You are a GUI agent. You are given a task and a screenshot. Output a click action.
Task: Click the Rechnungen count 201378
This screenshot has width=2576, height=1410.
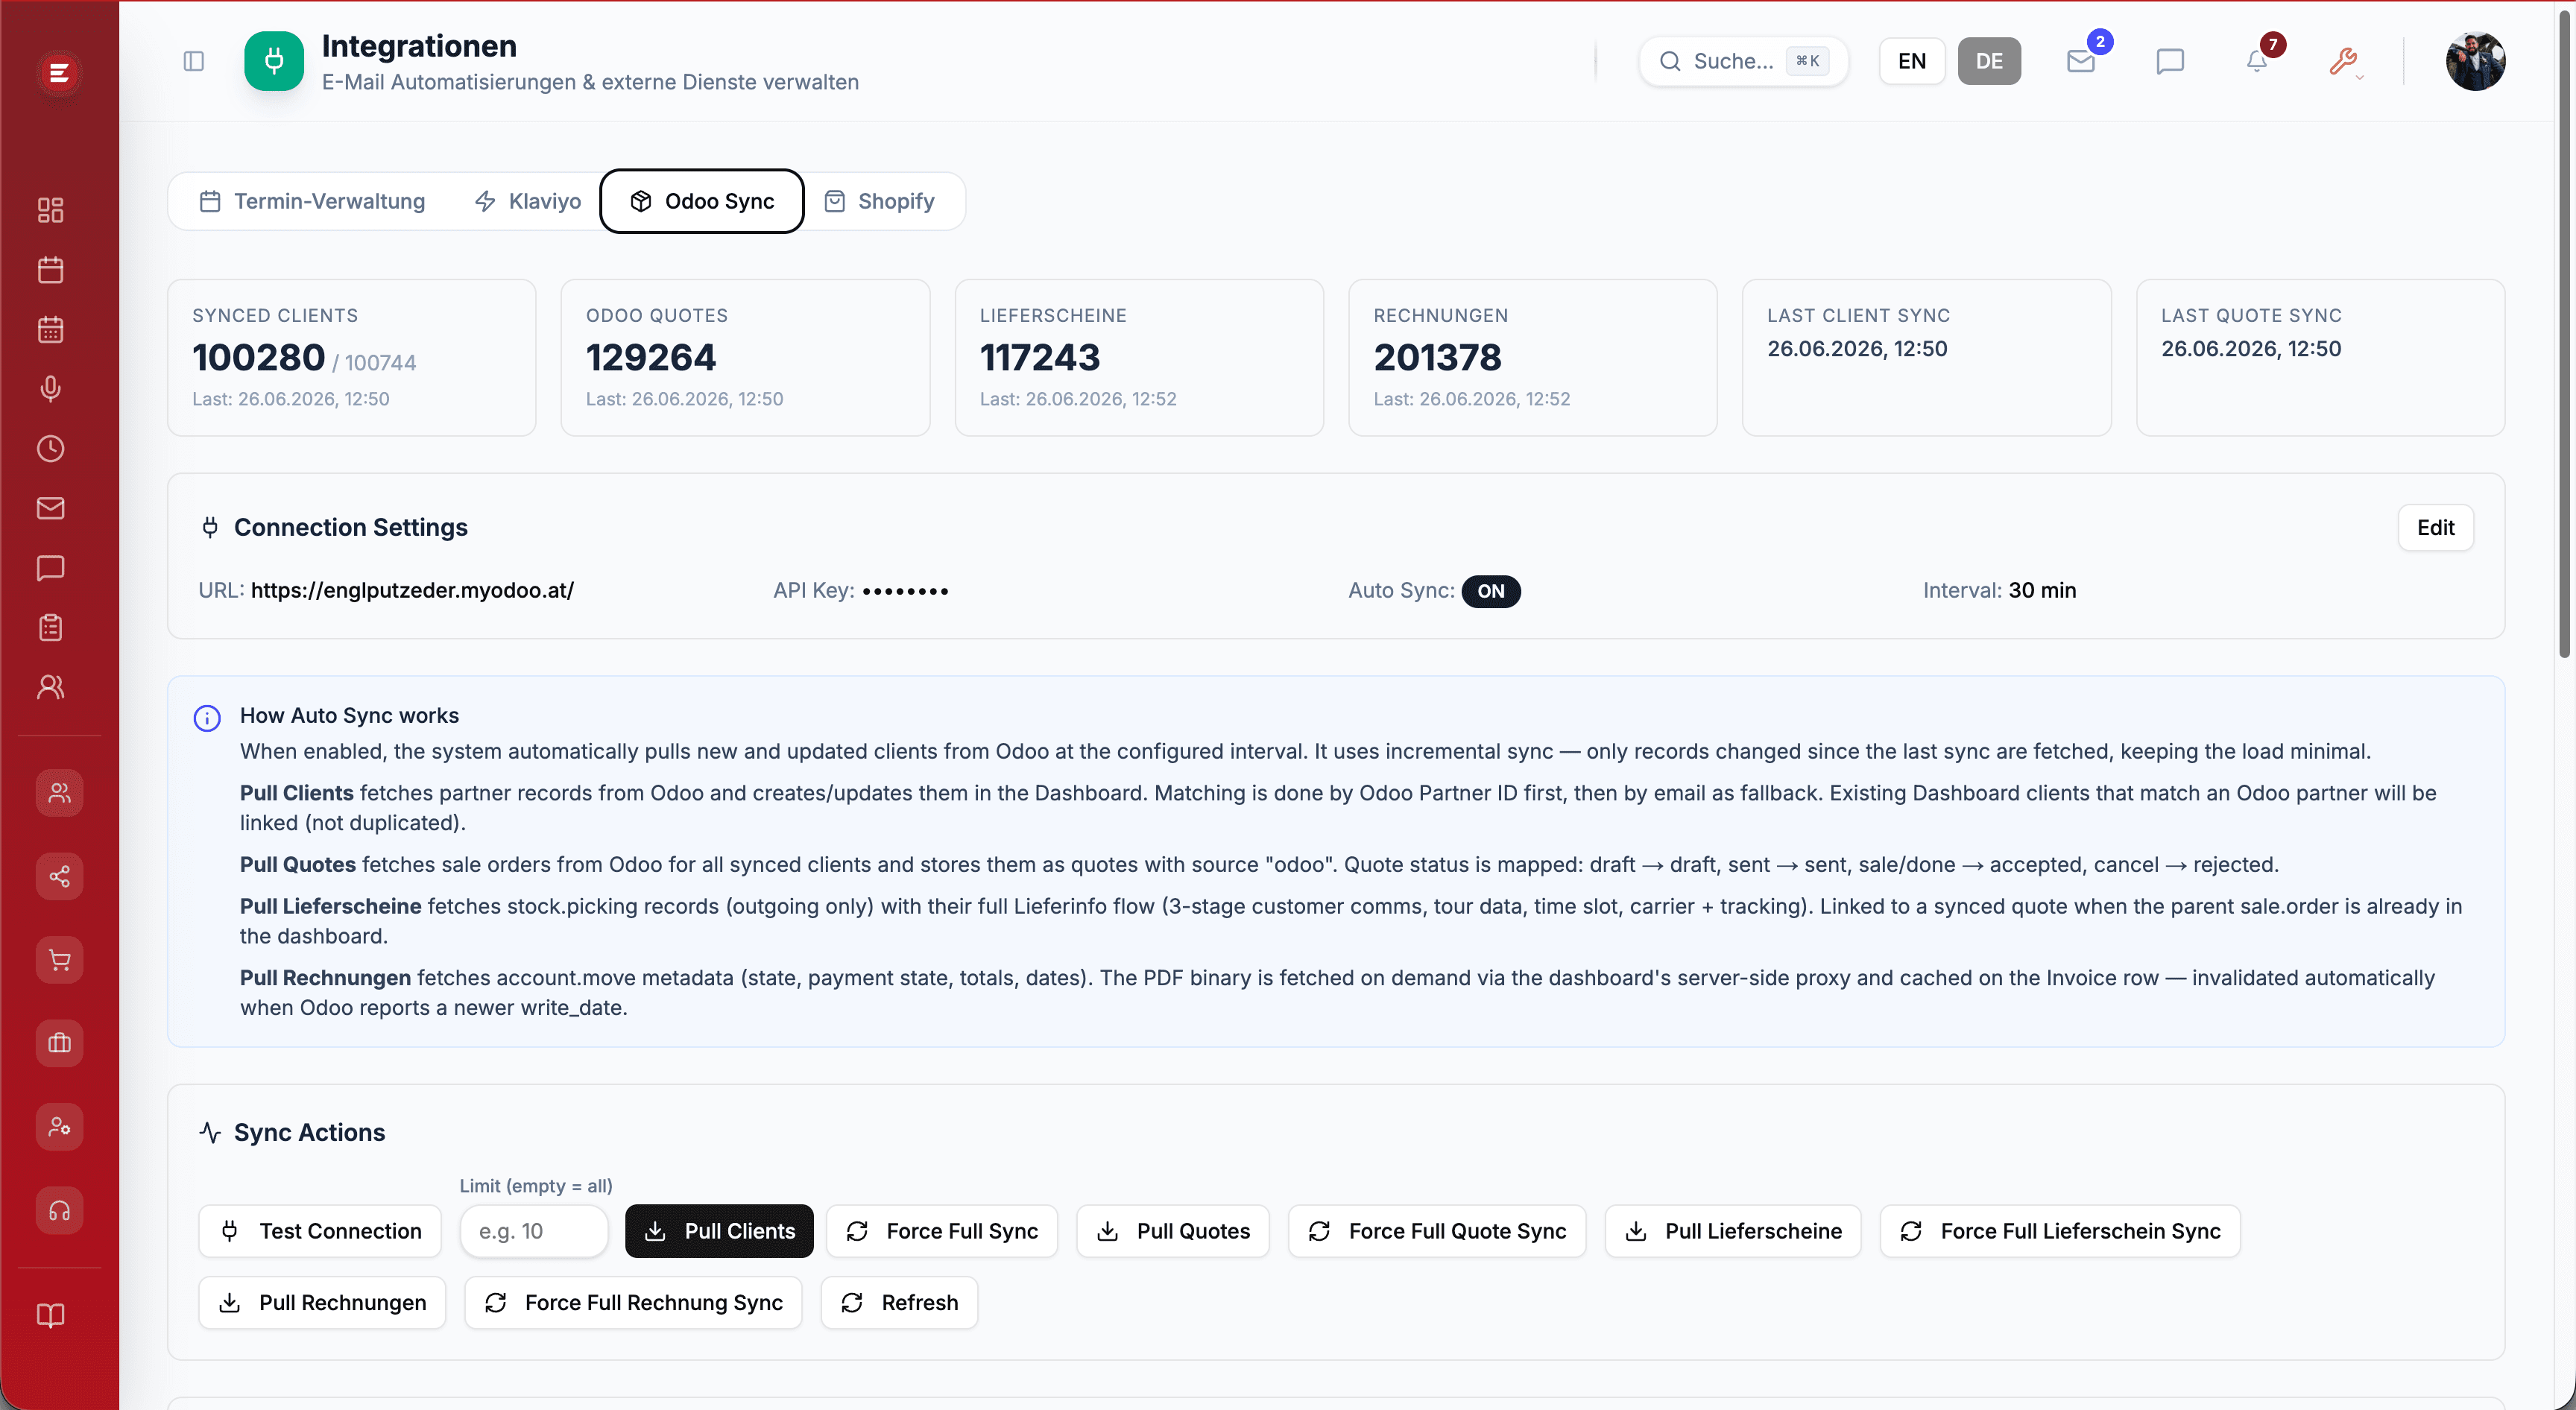(1437, 357)
